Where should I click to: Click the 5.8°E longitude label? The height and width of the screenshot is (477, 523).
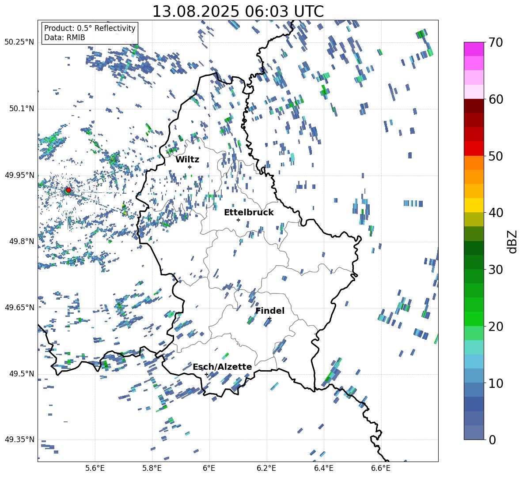click(152, 469)
